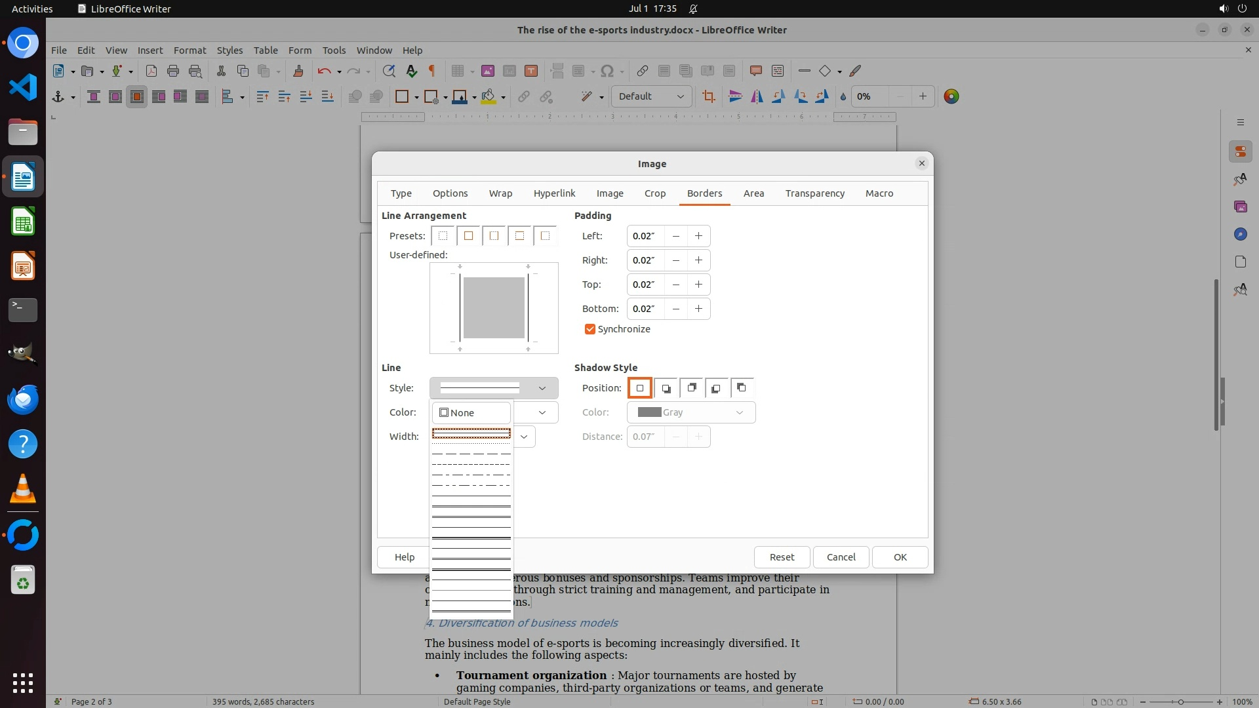Toggle formatting marks pilcrow icon
This screenshot has width=1259, height=708.
click(432, 71)
